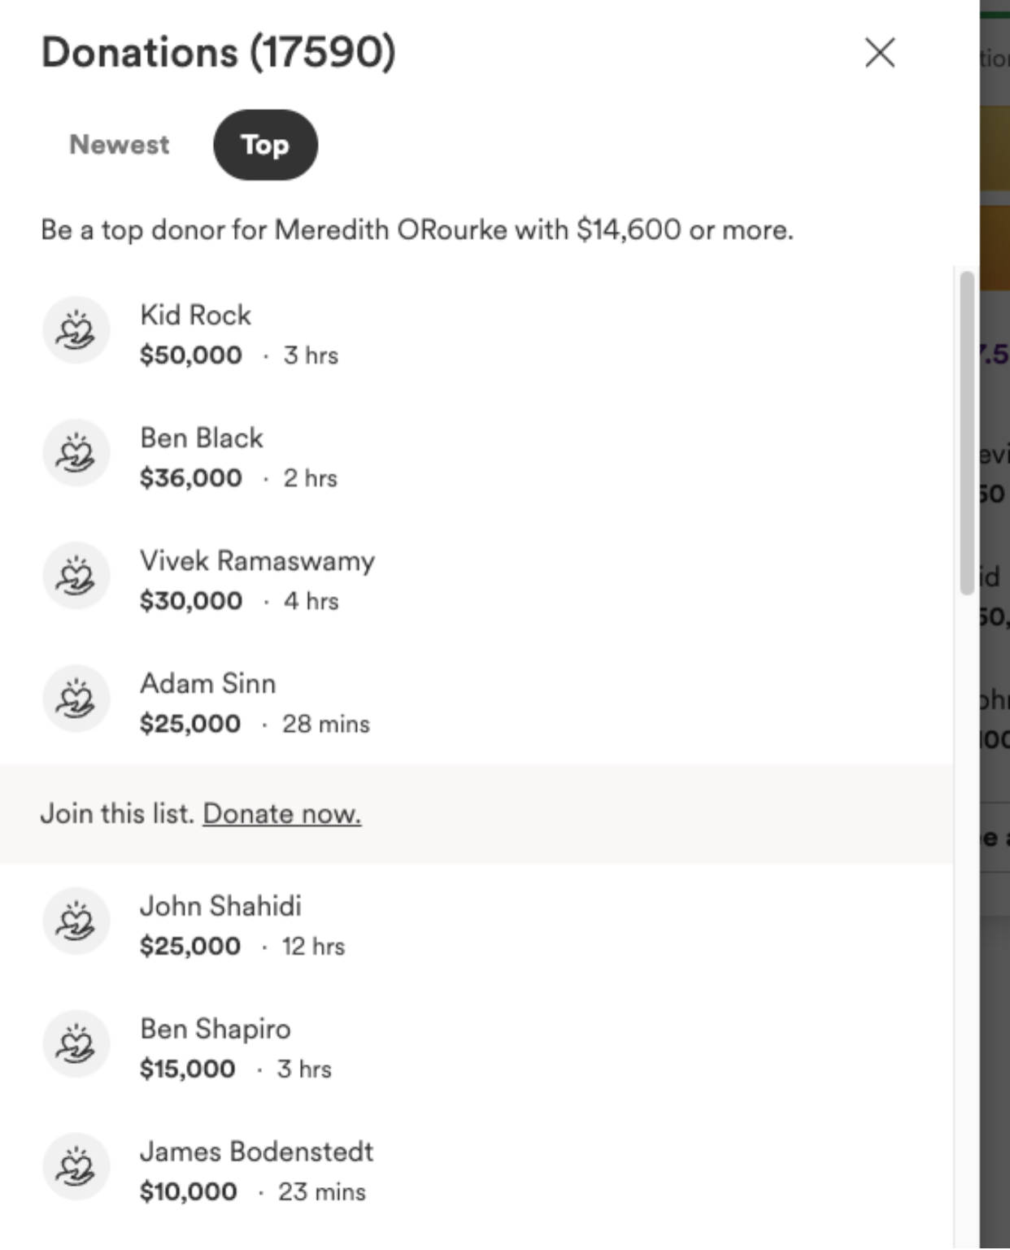Click the Ben Shapiro donor name
1010x1250 pixels.
[215, 1029]
